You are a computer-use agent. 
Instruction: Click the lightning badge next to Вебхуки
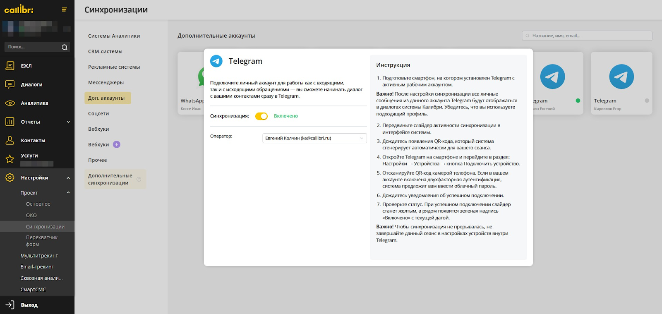(x=117, y=144)
